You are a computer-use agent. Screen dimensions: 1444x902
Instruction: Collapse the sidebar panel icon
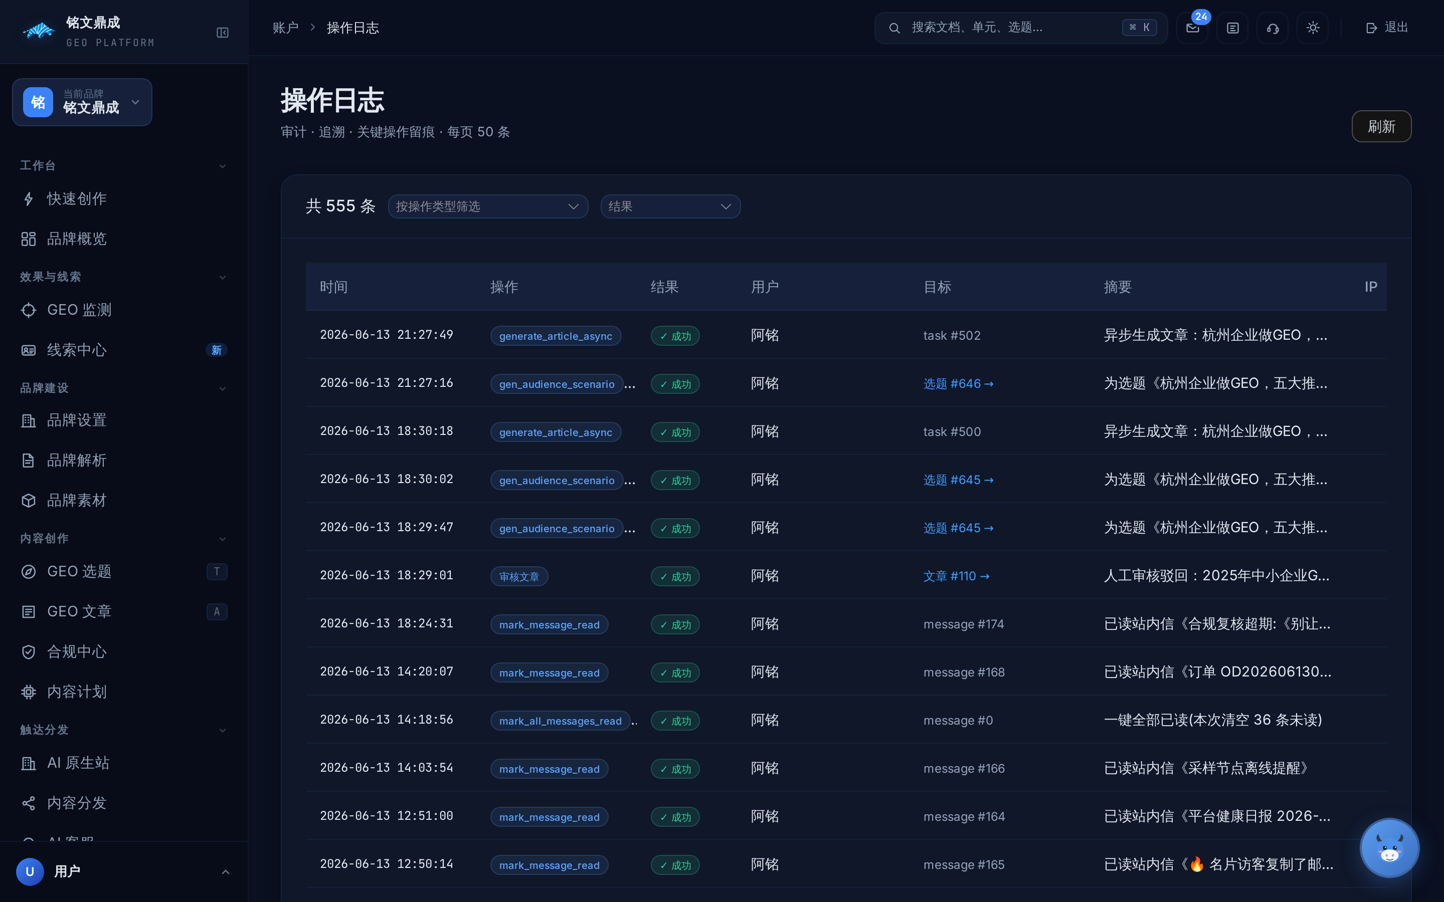point(222,33)
